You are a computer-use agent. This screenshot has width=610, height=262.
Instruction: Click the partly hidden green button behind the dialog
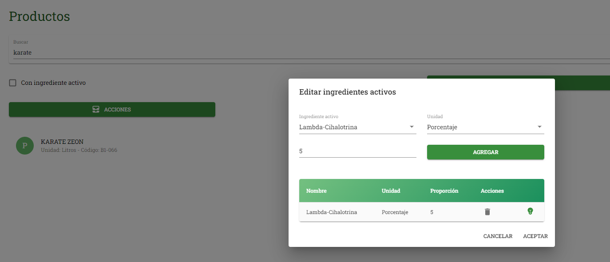click(582, 83)
